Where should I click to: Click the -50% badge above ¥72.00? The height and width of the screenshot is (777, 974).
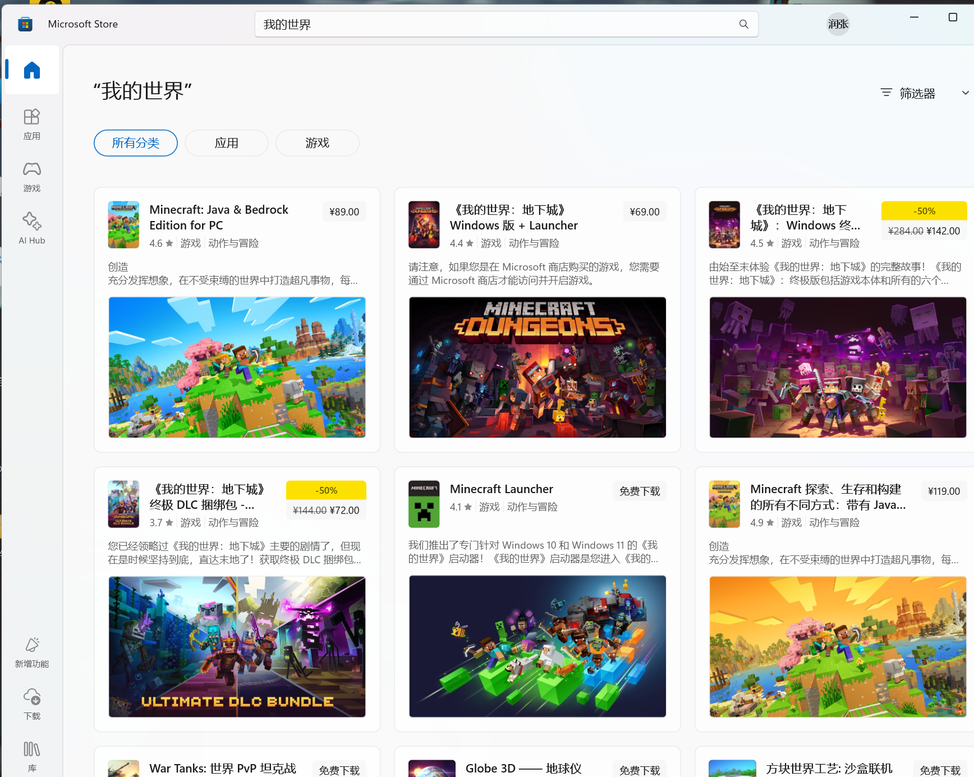(x=326, y=490)
